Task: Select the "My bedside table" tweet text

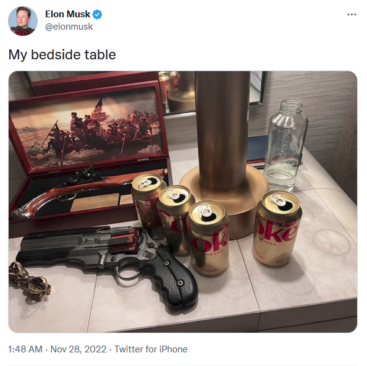Action: click(x=62, y=54)
